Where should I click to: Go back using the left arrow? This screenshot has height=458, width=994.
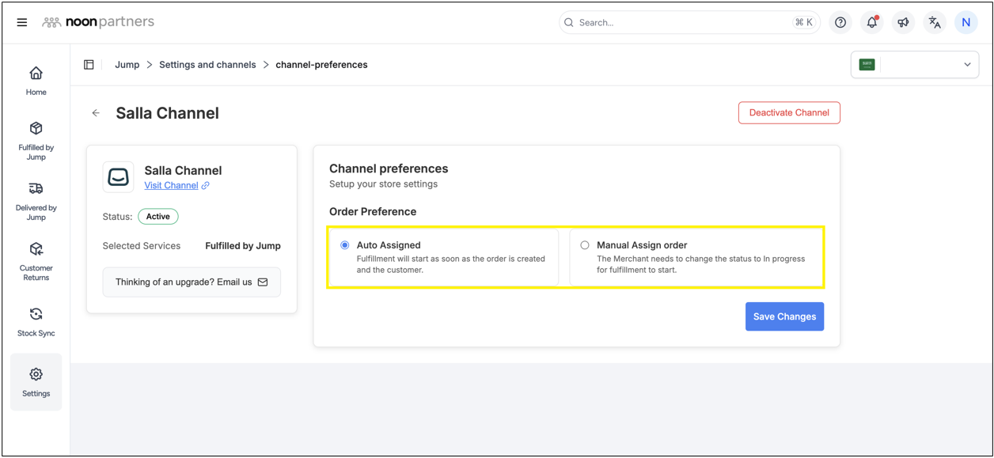96,113
